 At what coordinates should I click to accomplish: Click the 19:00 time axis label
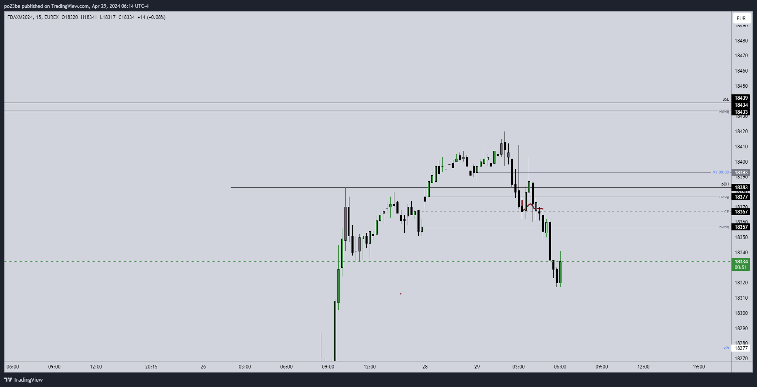click(x=698, y=367)
